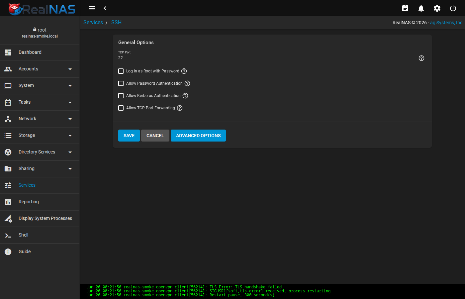Click the power icon

[x=453, y=8]
